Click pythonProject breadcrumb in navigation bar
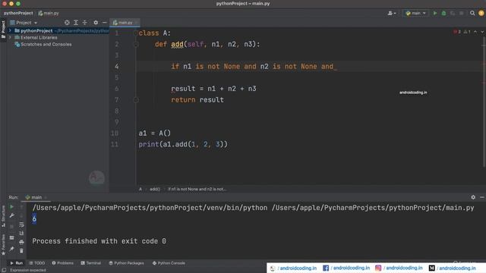Viewport: 486px width, 273px height. [x=18, y=14]
